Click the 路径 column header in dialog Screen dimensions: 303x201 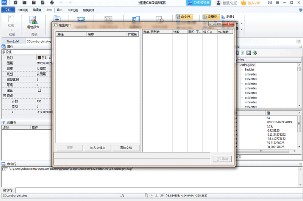[71, 34]
